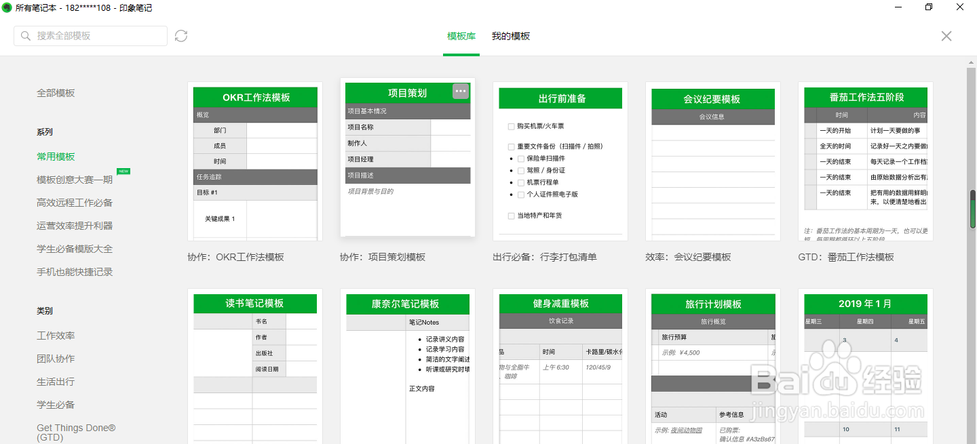Choose the Get Things Done (GTD) category
977x444 pixels.
(76, 432)
